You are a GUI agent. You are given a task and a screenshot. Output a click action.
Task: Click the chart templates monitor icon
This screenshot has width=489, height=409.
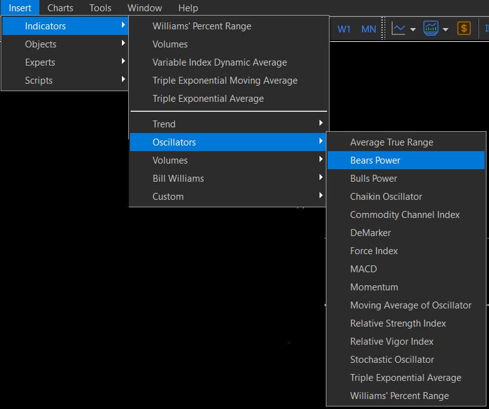430,29
